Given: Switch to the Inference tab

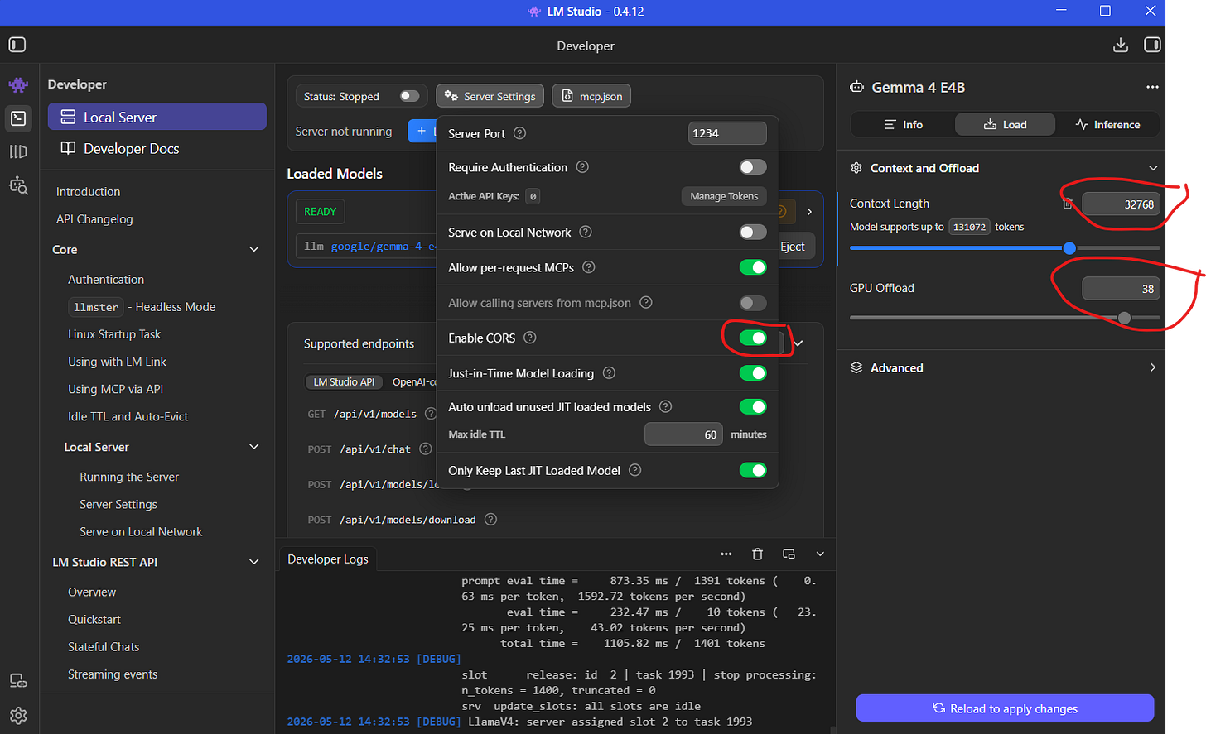Looking at the screenshot, I should click(x=1107, y=124).
